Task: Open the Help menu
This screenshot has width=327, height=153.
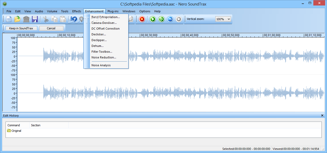Action: 157,11
